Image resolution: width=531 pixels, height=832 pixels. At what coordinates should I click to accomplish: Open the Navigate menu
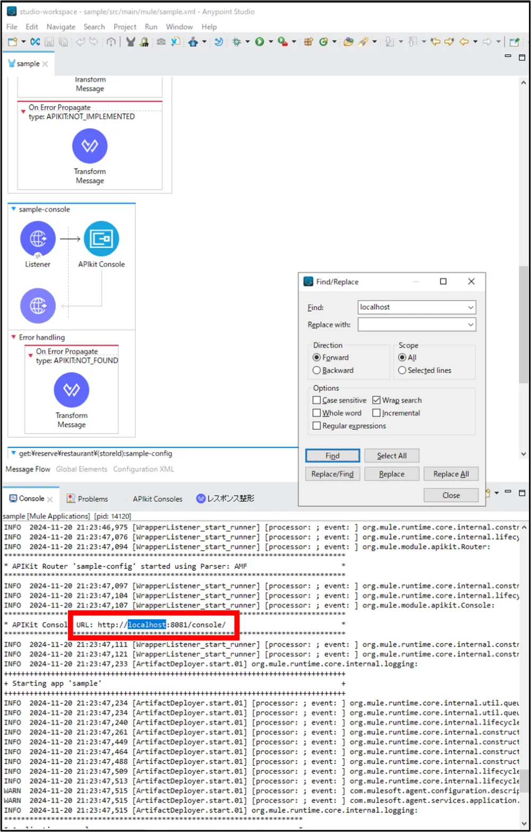(61, 27)
